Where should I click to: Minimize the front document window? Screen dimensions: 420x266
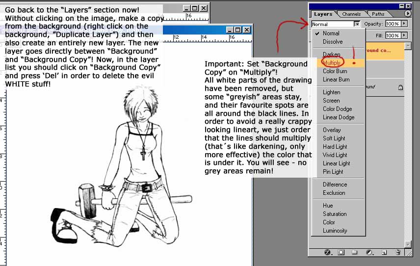[x=229, y=30]
